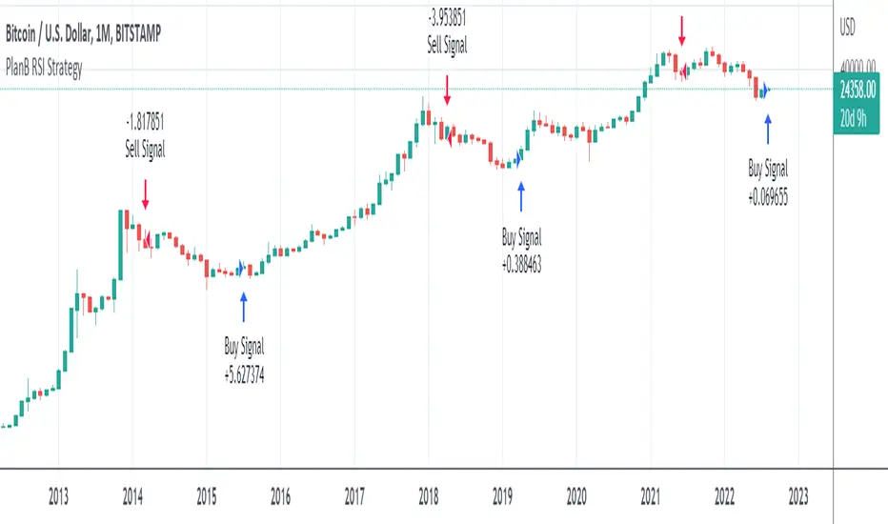Image resolution: width=888 pixels, height=524 pixels.
Task: Click the 2023 label on time axis
Action: tap(797, 495)
